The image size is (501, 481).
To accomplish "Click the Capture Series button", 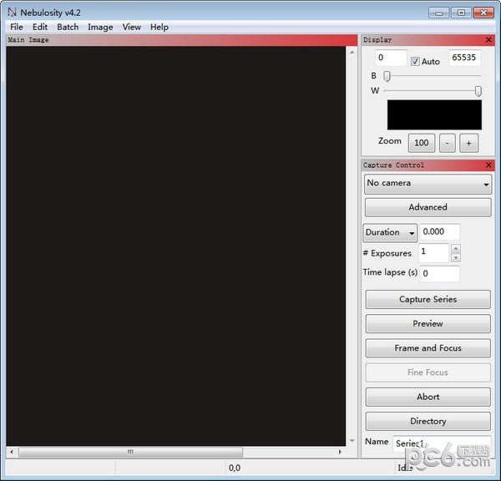I will [x=428, y=299].
